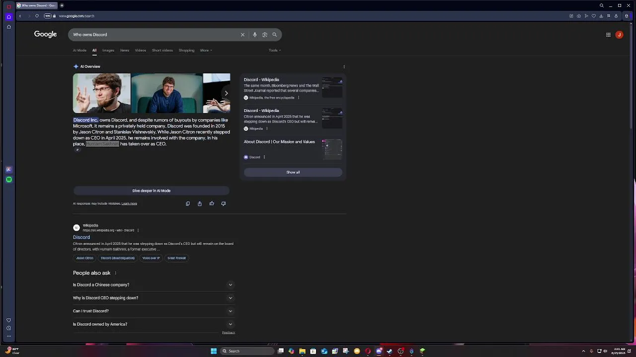Clear the Google search box text
Viewport: 636px width, 357px height.
[242, 35]
